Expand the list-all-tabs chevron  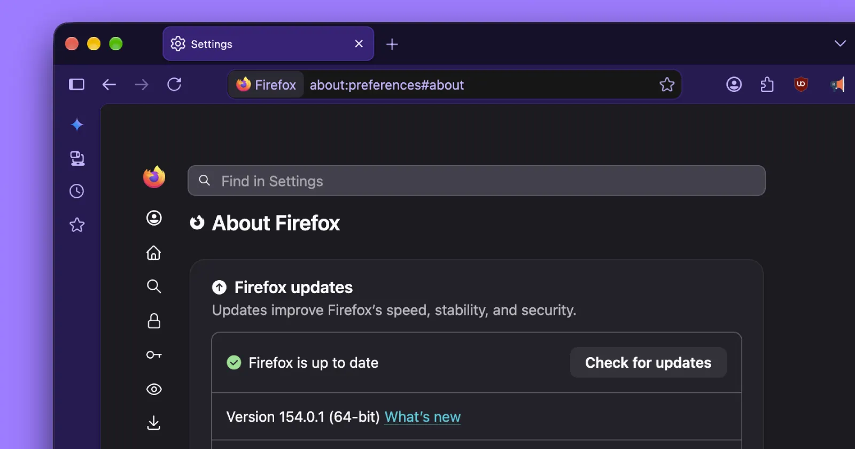840,43
